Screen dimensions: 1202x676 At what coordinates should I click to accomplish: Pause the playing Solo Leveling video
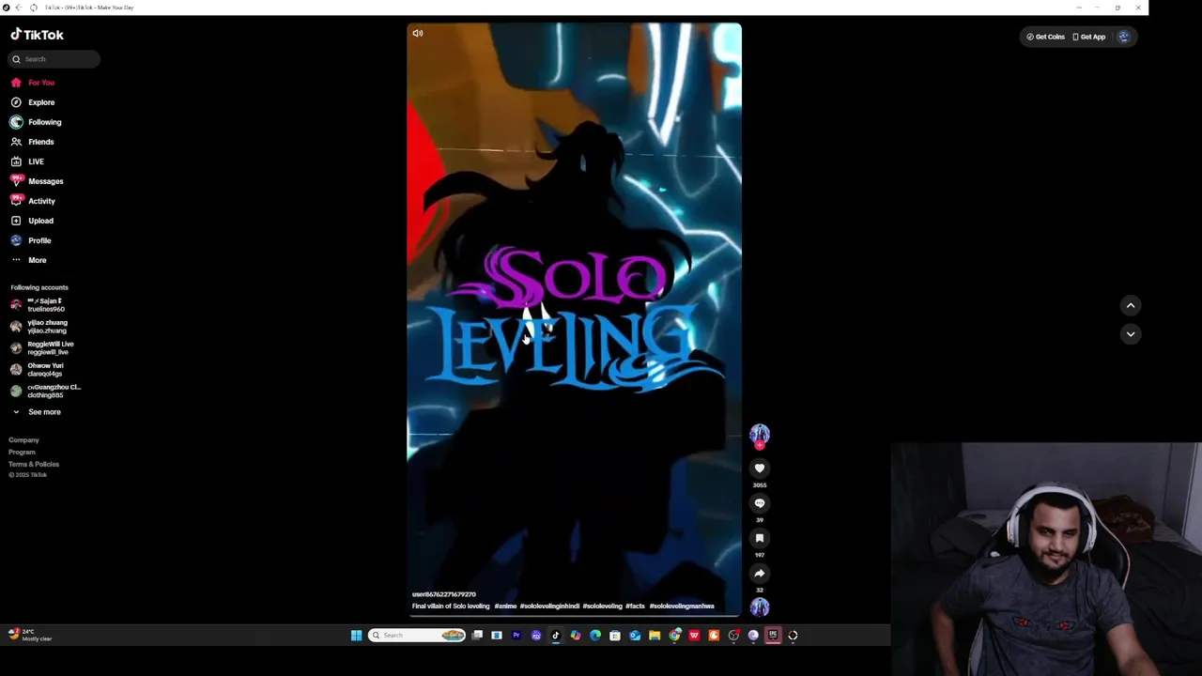(x=574, y=319)
